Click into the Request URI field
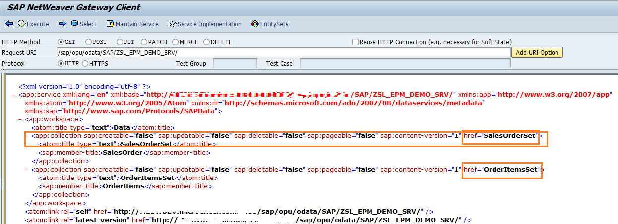Viewport: 618px width, 224px height. click(x=283, y=52)
